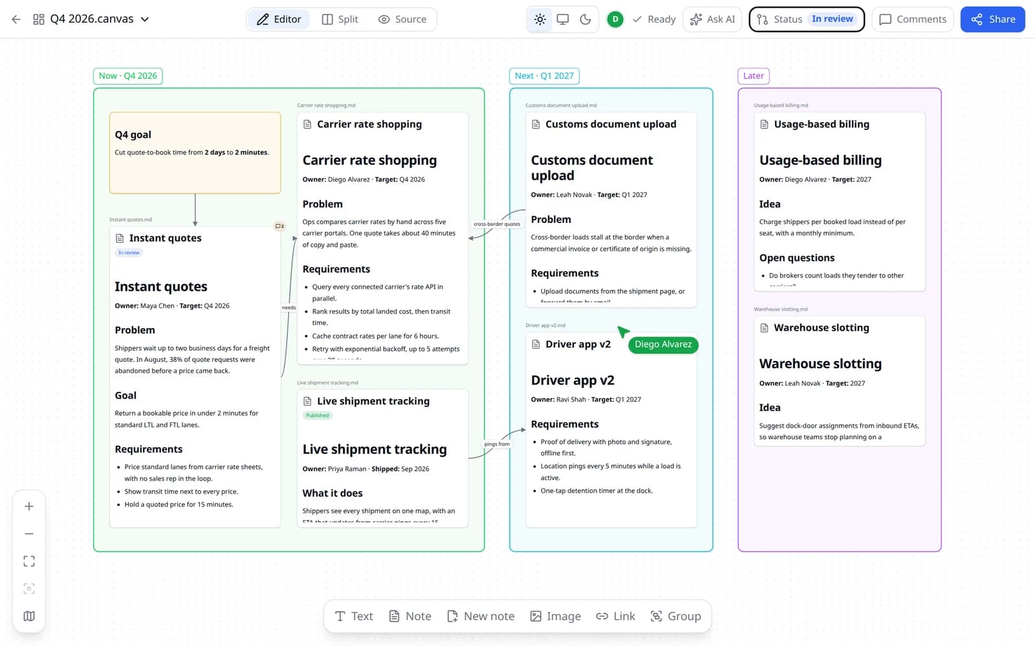Create a New note from toolbar
The width and height of the screenshot is (1035, 646).
tap(481, 616)
